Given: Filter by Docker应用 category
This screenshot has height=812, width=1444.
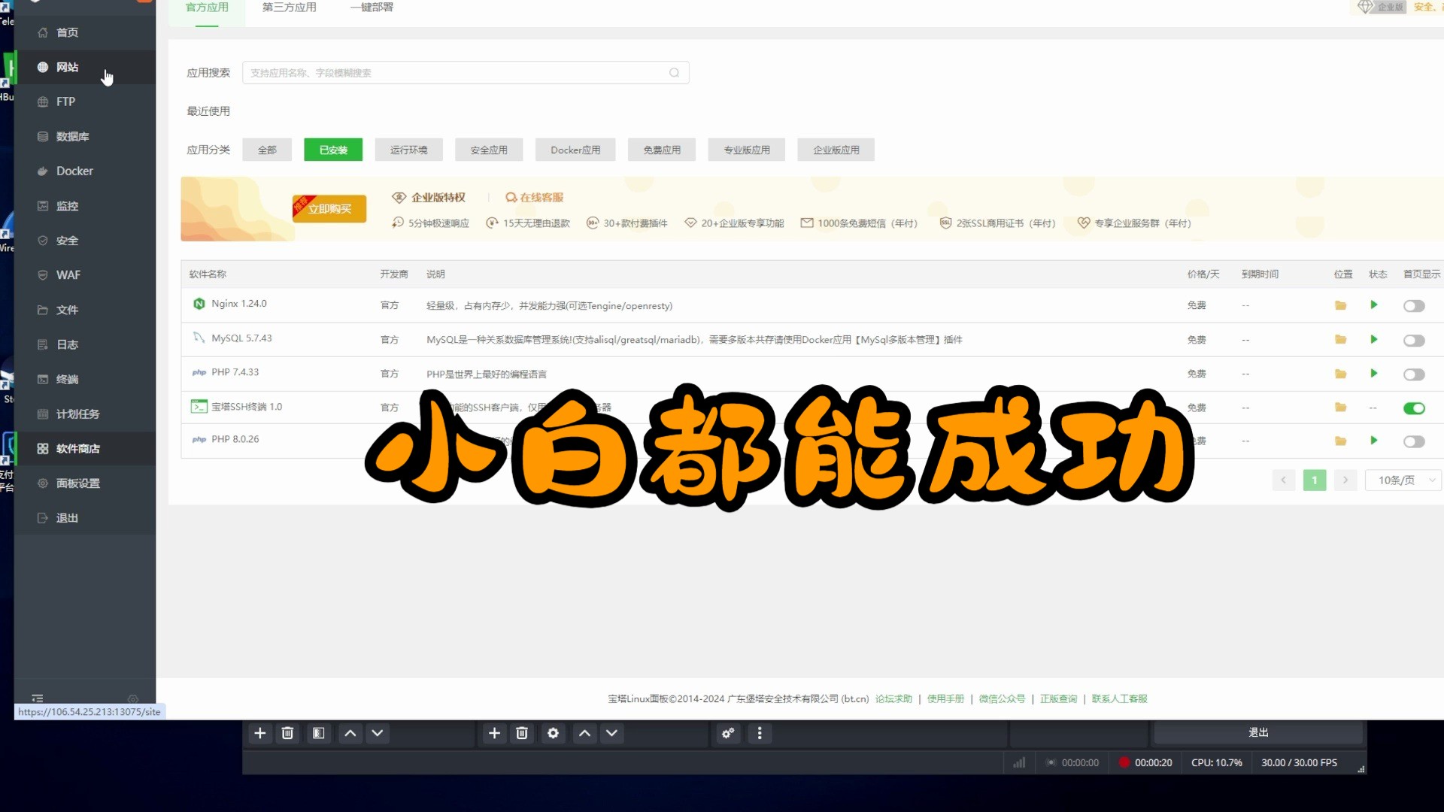Looking at the screenshot, I should [x=575, y=150].
